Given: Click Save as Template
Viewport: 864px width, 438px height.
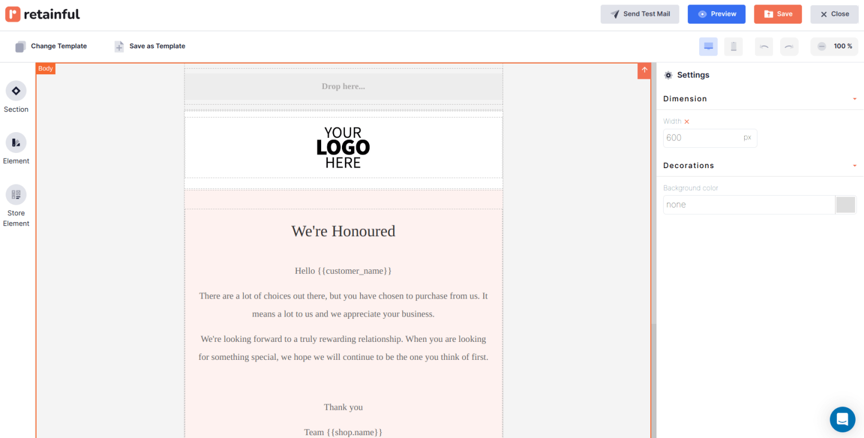Looking at the screenshot, I should coord(149,46).
